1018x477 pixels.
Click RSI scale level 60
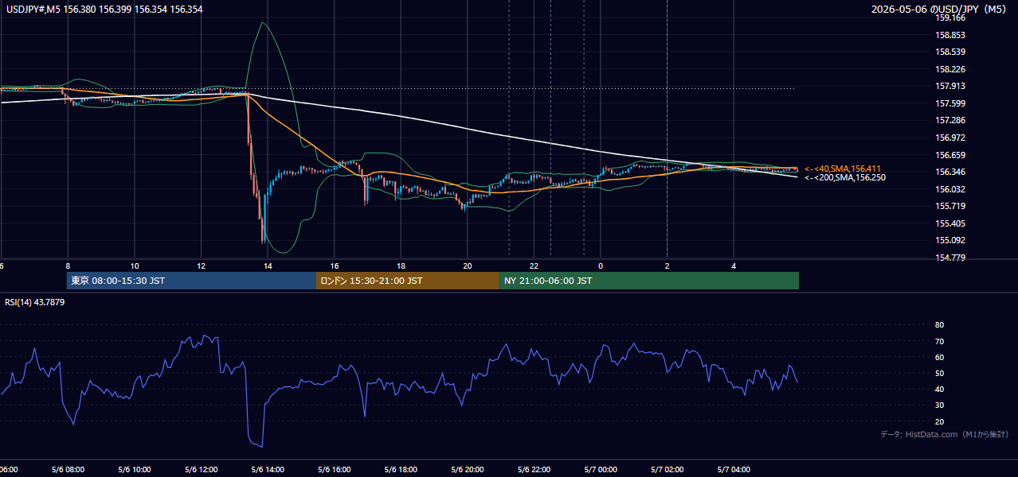tap(939, 357)
